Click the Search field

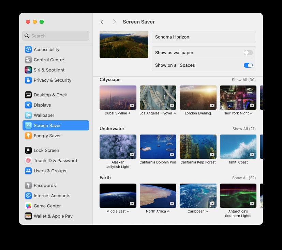click(x=56, y=36)
